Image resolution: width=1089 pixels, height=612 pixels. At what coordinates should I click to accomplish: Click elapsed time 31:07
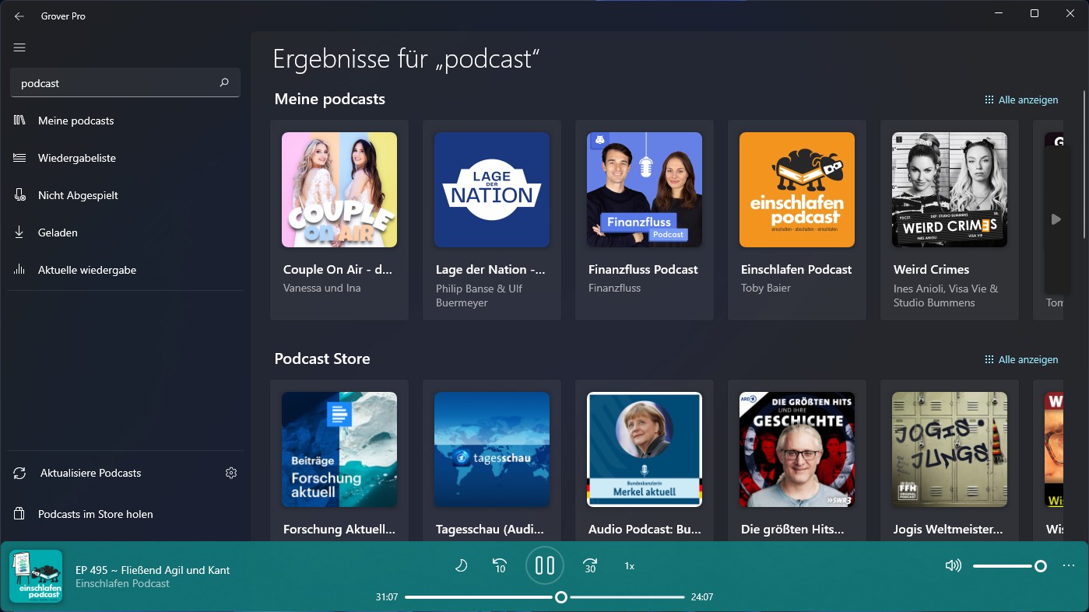(387, 597)
